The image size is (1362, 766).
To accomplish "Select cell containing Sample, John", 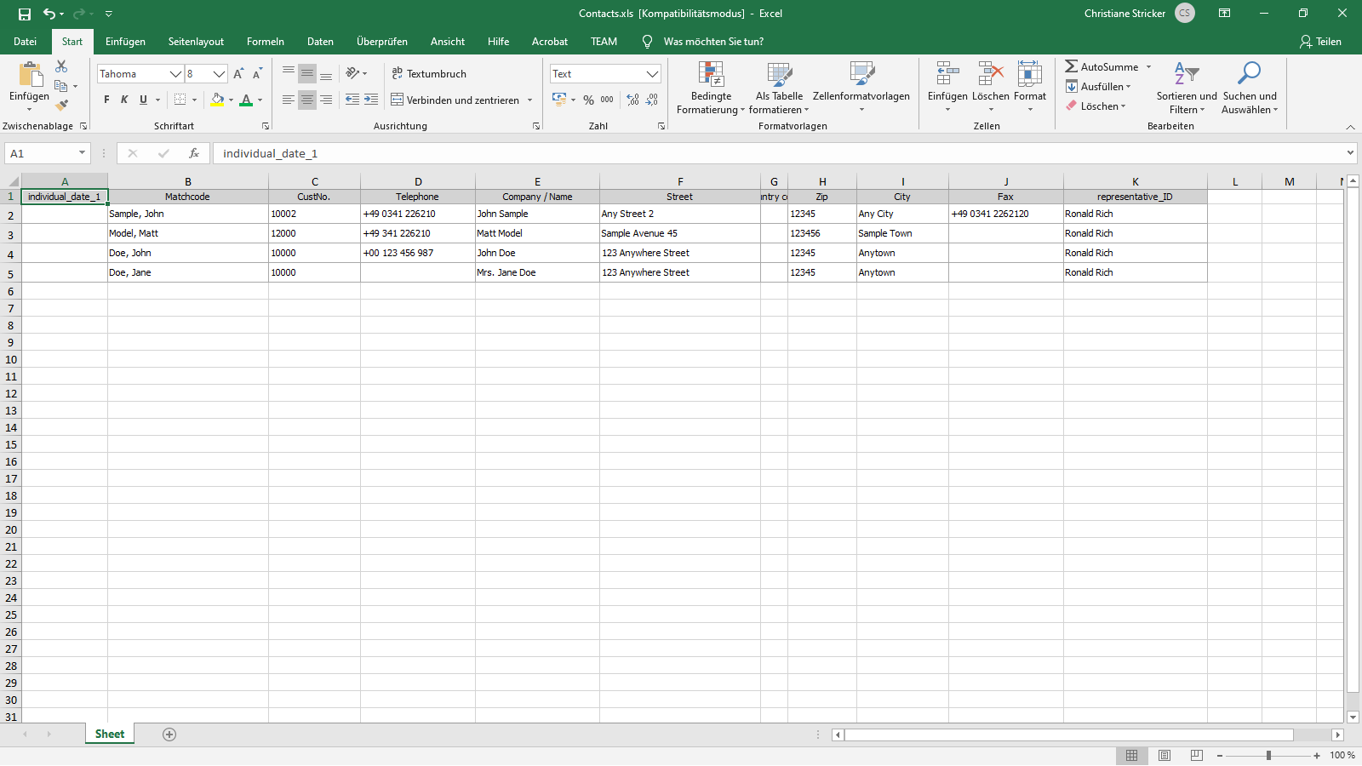I will 187,214.
